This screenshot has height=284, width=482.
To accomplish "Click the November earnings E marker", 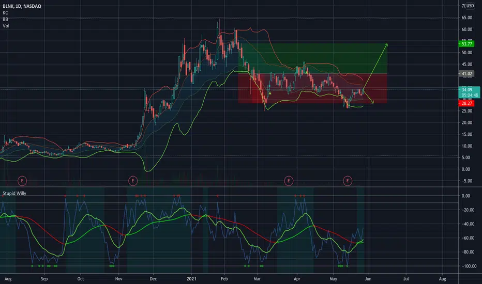I will click(x=133, y=181).
